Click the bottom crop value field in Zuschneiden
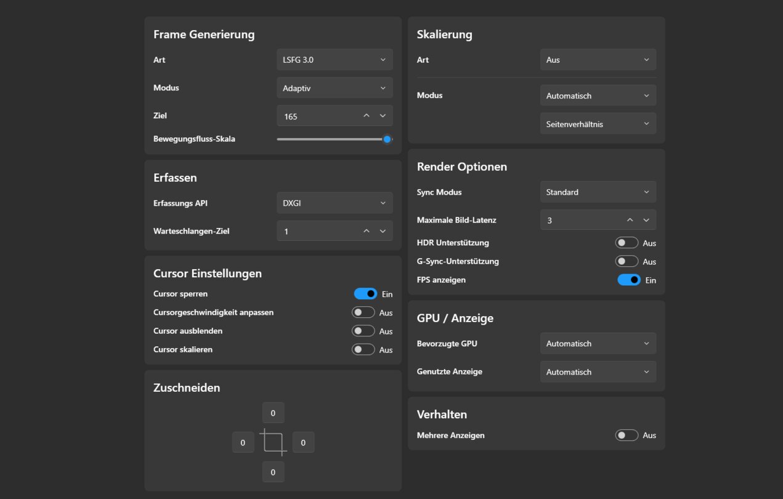This screenshot has height=499, width=783. (273, 473)
